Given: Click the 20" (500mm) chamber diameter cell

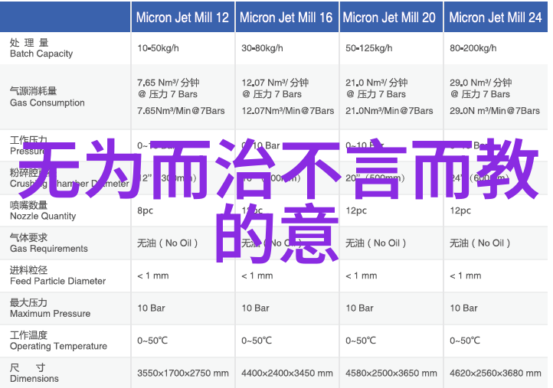Looking at the screenshot, I should [375, 178].
